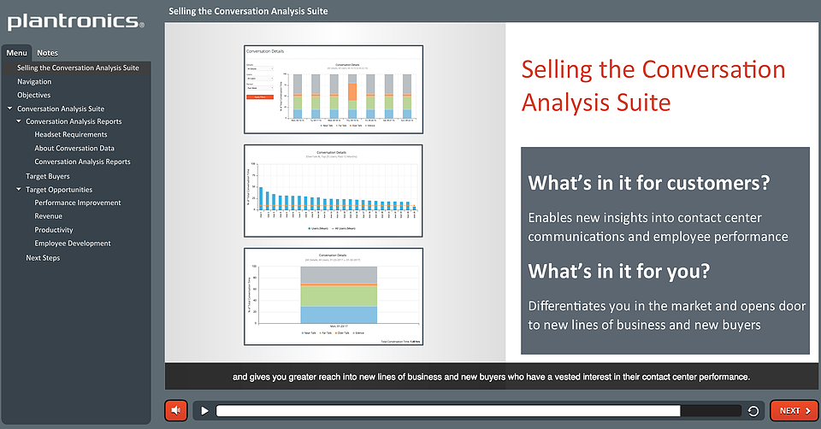Select Target Opportunities in menu
The height and width of the screenshot is (429, 821).
pyautogui.click(x=59, y=190)
